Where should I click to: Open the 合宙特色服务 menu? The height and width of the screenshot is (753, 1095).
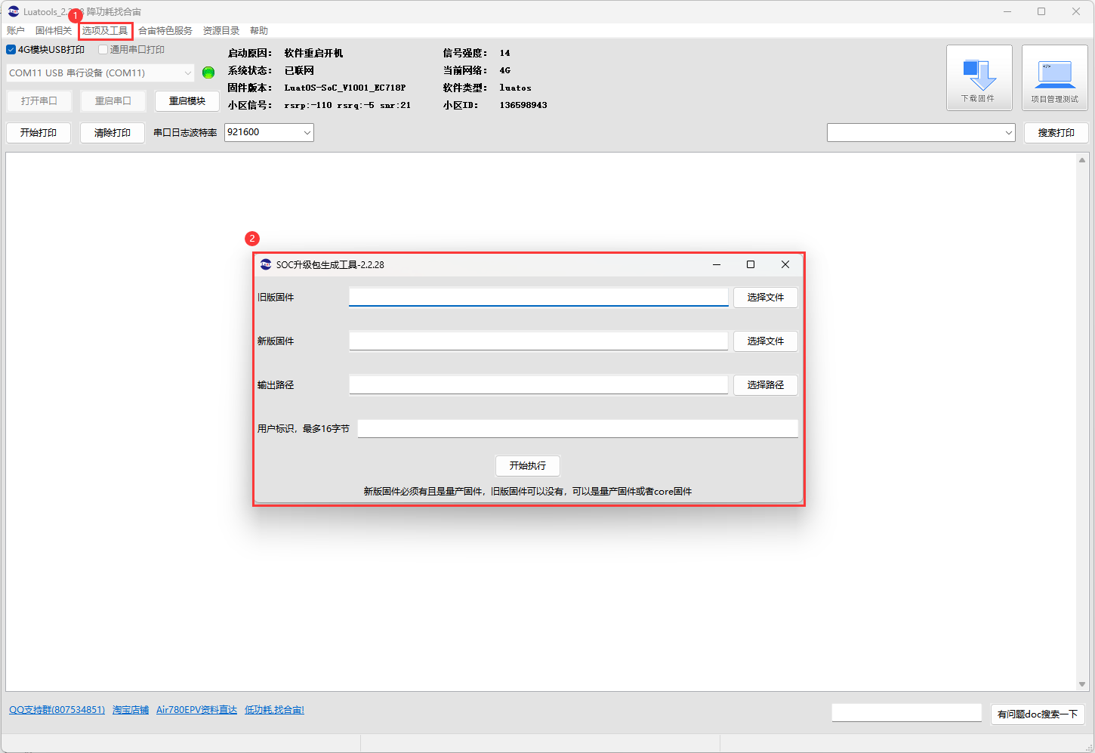point(165,31)
